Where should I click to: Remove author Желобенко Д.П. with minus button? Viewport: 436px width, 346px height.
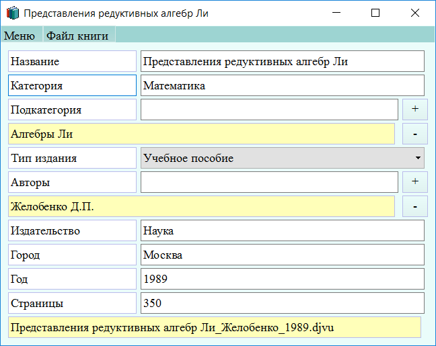(414, 206)
